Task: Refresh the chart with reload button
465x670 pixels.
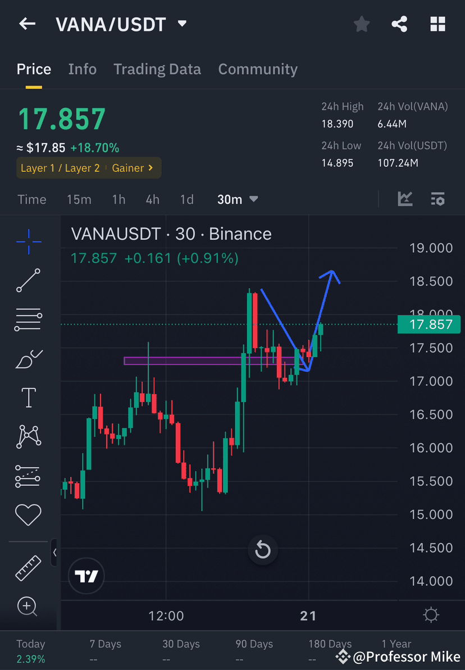Action: [263, 550]
